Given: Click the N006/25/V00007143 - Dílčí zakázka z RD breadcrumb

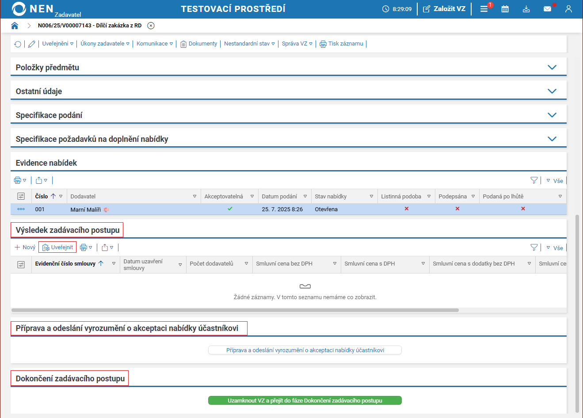Looking at the screenshot, I should point(90,26).
